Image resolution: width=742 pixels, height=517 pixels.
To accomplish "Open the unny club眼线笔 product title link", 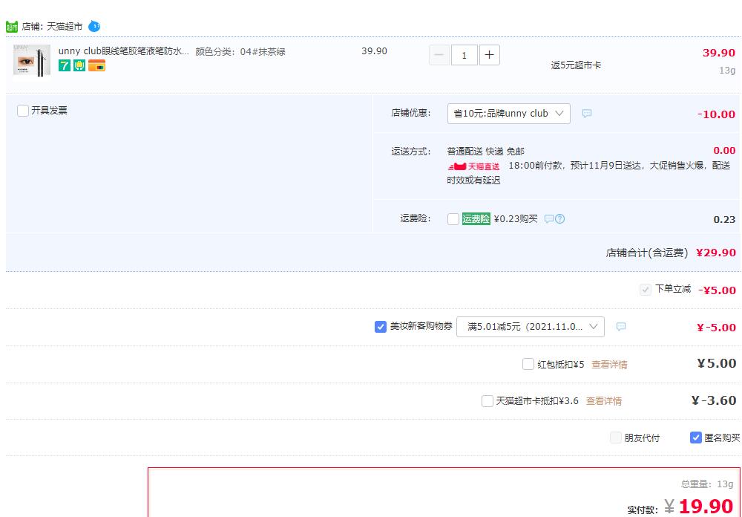I will pos(124,51).
